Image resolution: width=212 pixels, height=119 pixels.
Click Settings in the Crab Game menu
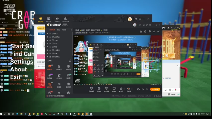click(x=22, y=62)
